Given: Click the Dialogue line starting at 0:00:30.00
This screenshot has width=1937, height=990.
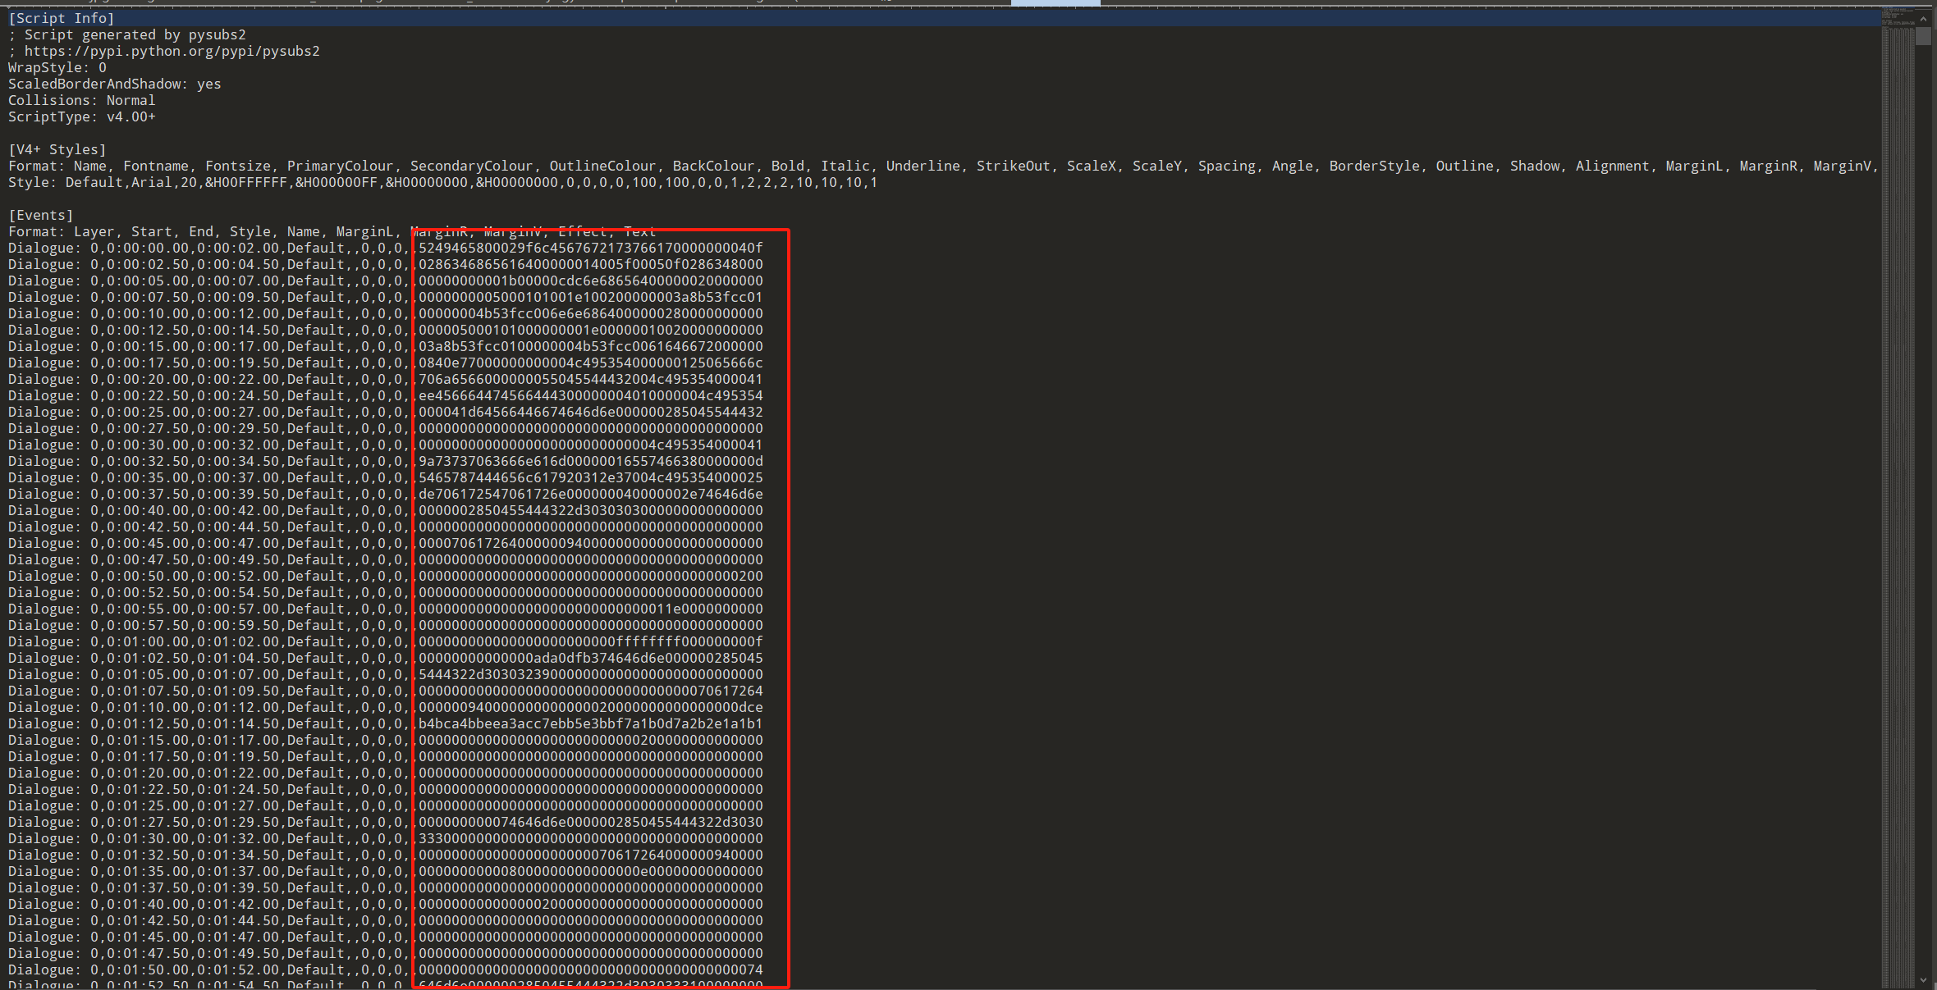Looking at the screenshot, I should point(205,445).
